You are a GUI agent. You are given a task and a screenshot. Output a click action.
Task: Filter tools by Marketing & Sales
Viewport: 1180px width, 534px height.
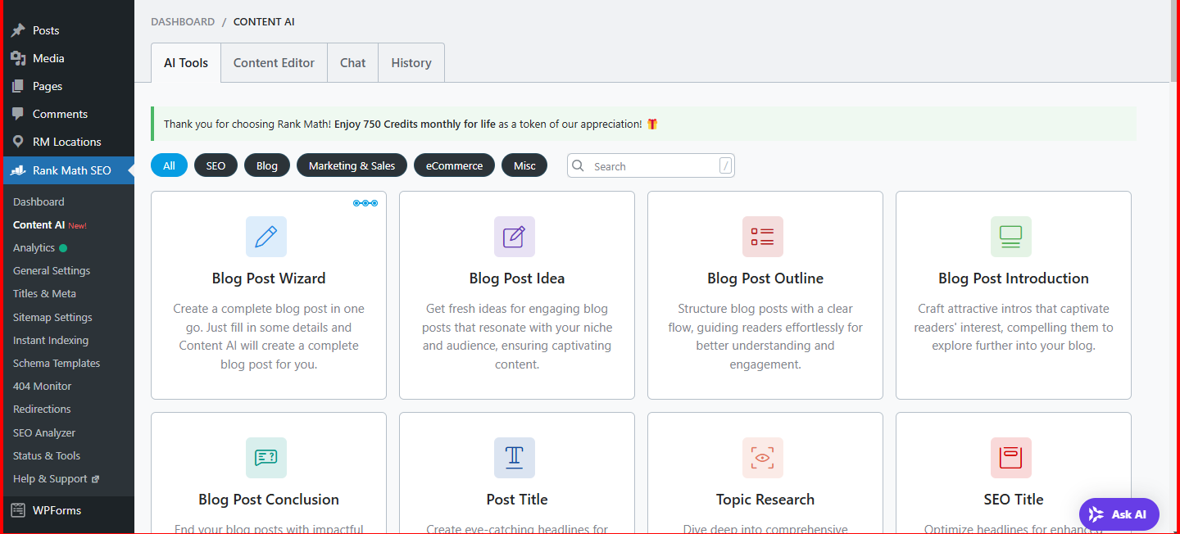pos(352,165)
